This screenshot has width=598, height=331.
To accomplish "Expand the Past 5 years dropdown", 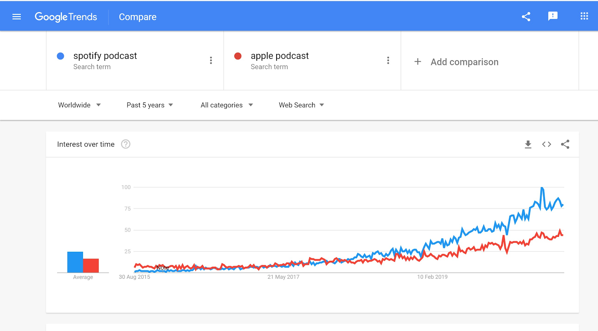I will click(x=149, y=105).
